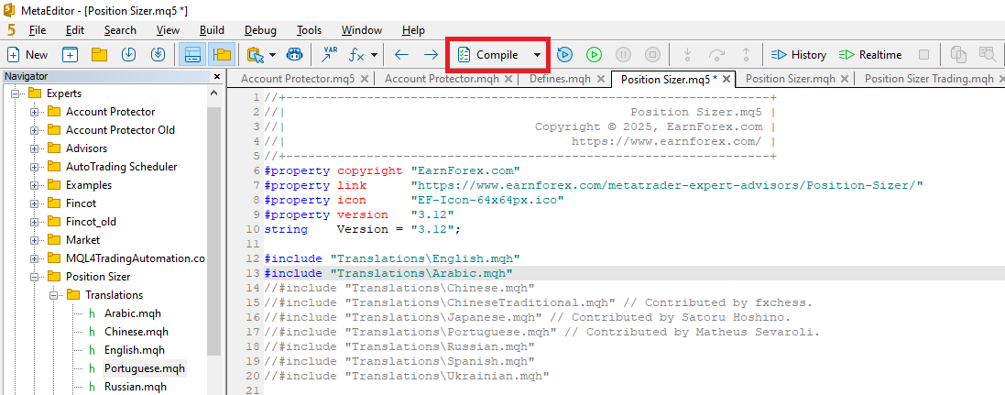Click the navigate back arrow
The image size is (1005, 395).
[x=401, y=55]
